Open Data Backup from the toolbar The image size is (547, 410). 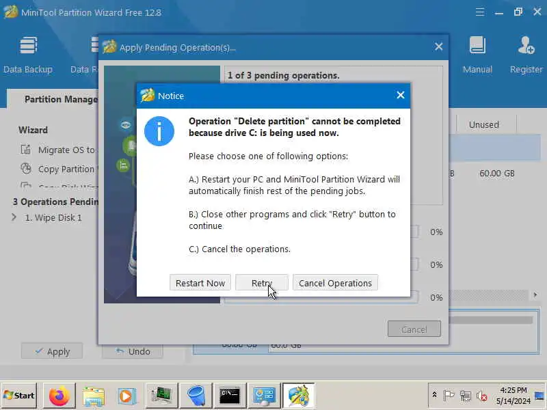(x=28, y=55)
